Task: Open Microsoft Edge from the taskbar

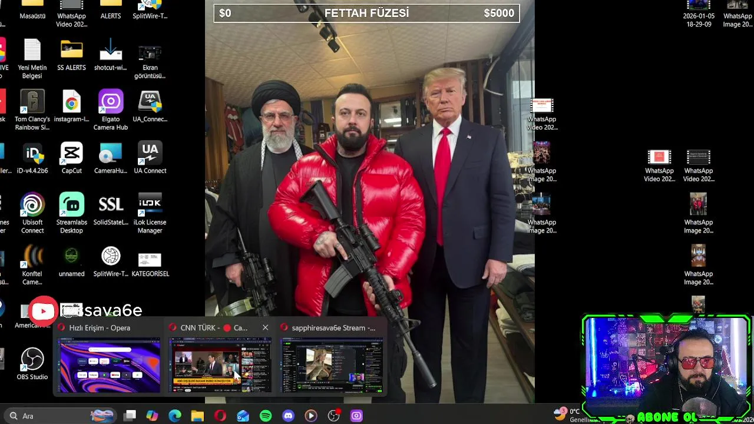Action: click(x=175, y=416)
